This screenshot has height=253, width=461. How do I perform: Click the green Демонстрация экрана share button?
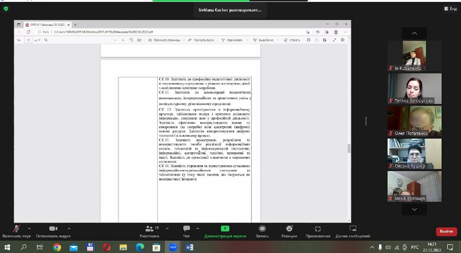225,230
